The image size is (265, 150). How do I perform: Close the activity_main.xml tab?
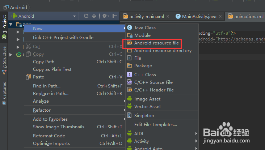(168, 16)
